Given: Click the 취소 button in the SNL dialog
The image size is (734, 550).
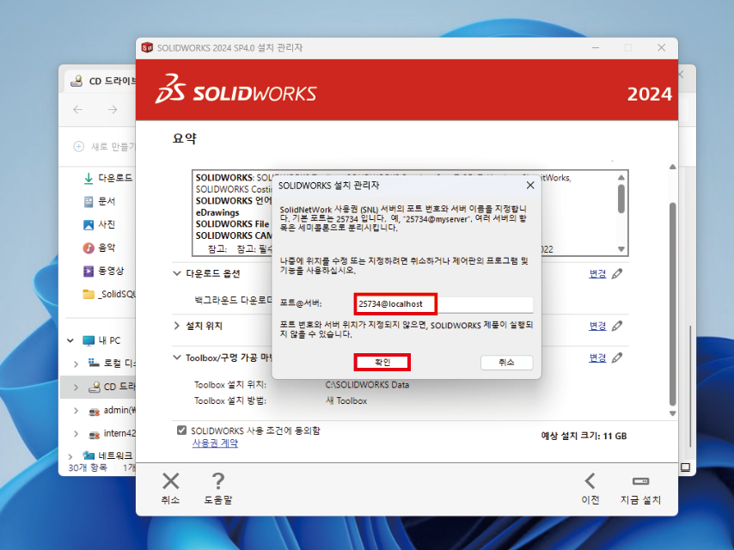Looking at the screenshot, I should click(506, 363).
